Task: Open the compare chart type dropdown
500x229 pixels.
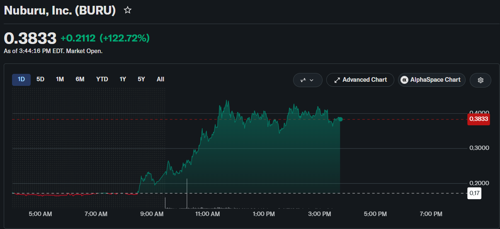Action: click(x=308, y=80)
